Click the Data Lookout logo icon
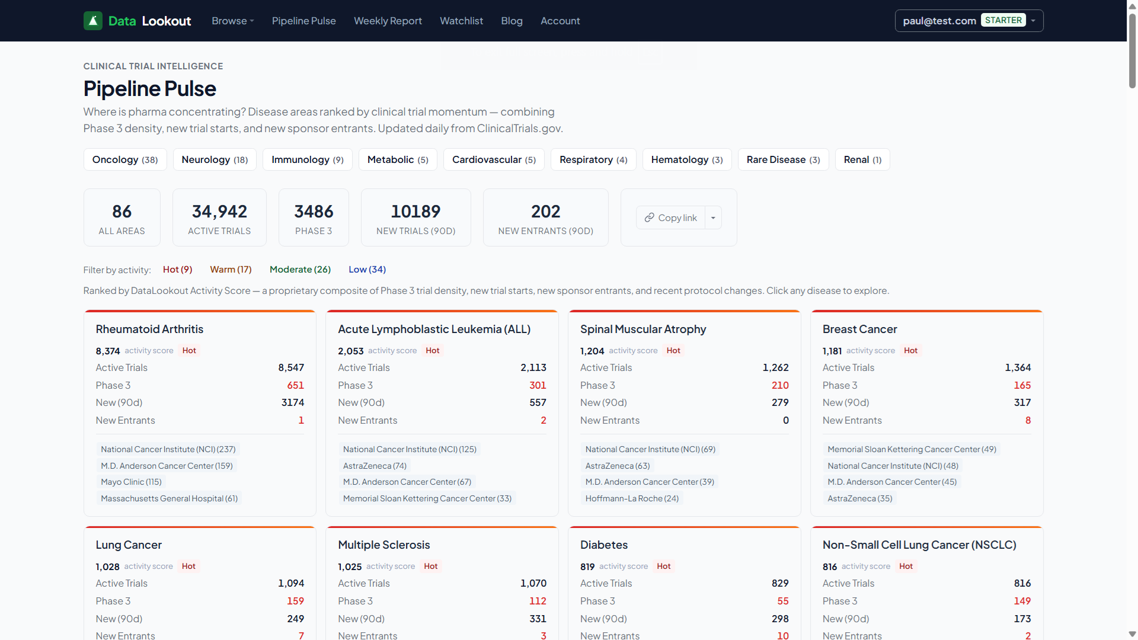1138x640 pixels. (93, 21)
